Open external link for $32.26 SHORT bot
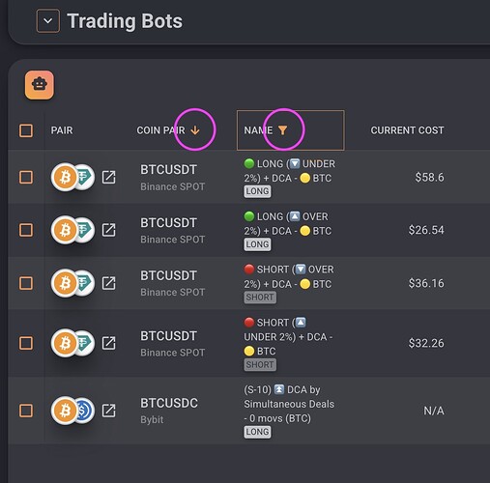The image size is (490, 483). coord(108,343)
